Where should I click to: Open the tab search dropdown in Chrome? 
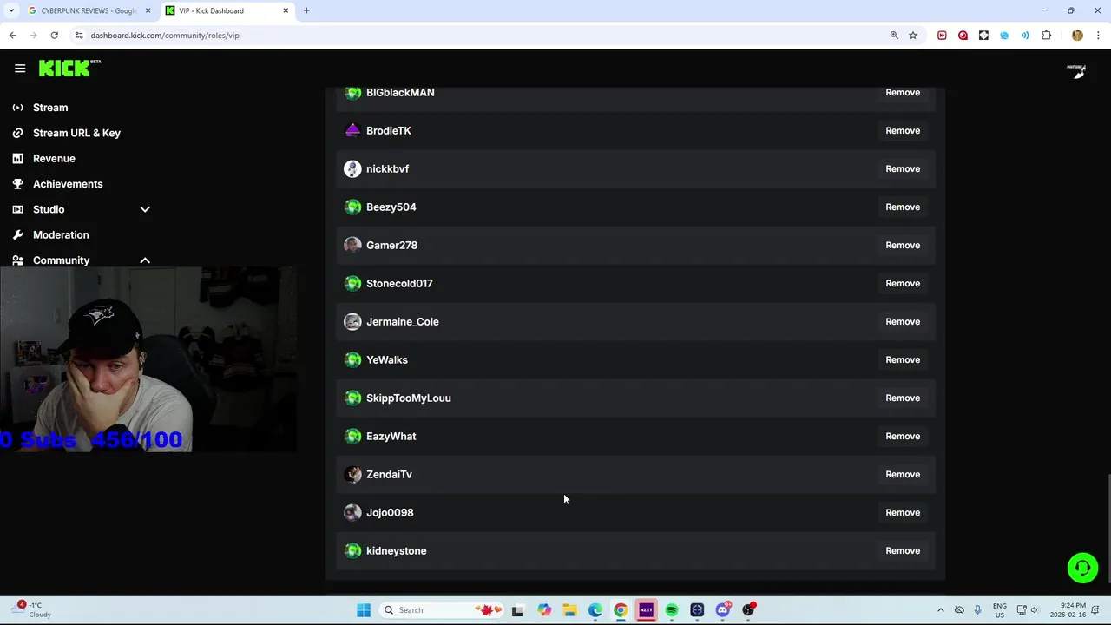click(11, 10)
